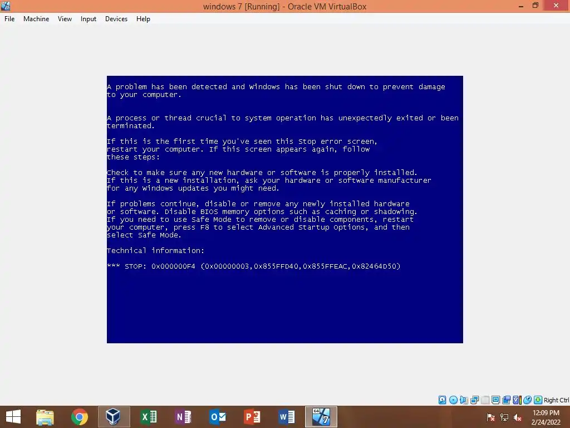The width and height of the screenshot is (570, 428).
Task: Click the STOP: 0x000000F4 error line
Action: coord(254,266)
